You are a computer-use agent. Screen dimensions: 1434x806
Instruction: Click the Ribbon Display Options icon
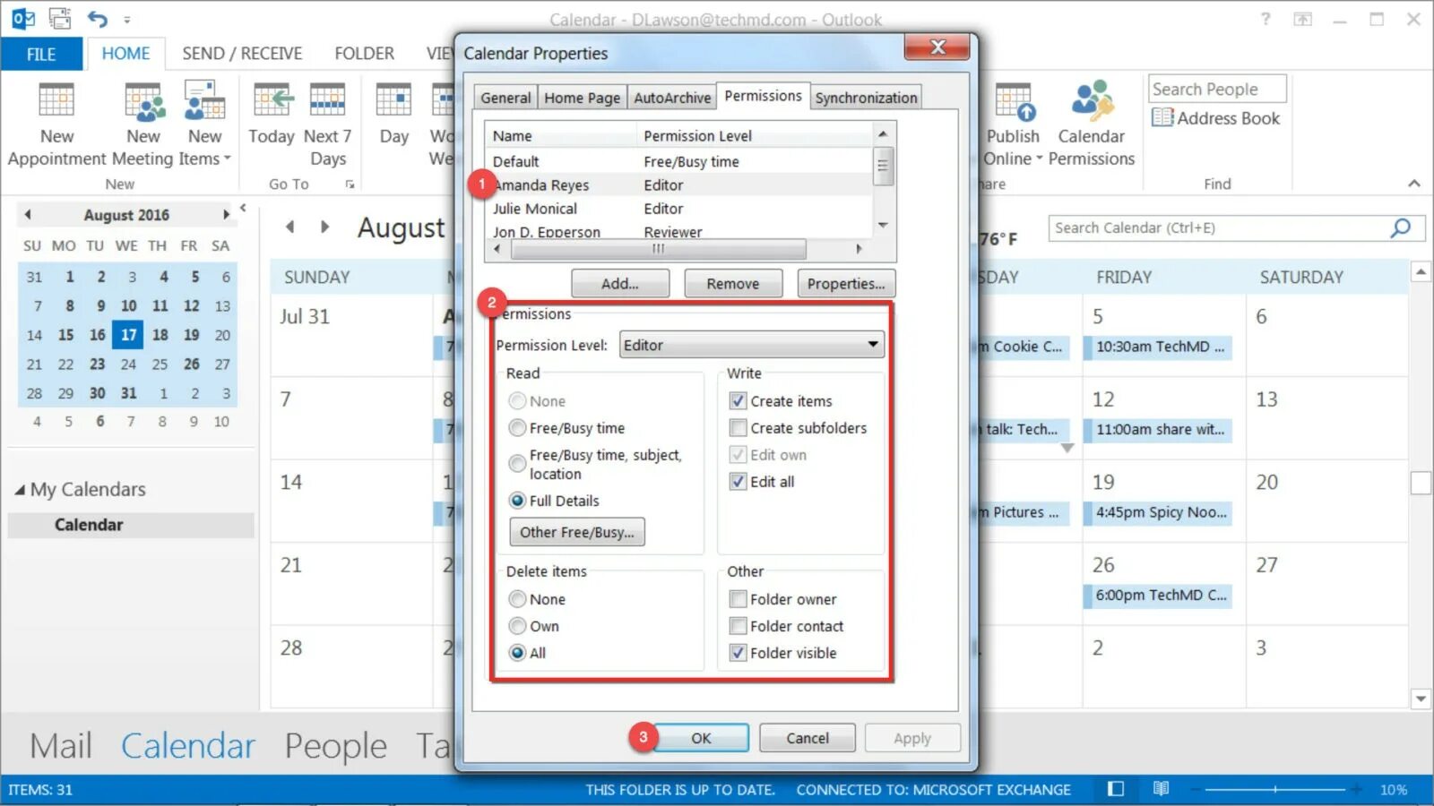pos(1302,19)
